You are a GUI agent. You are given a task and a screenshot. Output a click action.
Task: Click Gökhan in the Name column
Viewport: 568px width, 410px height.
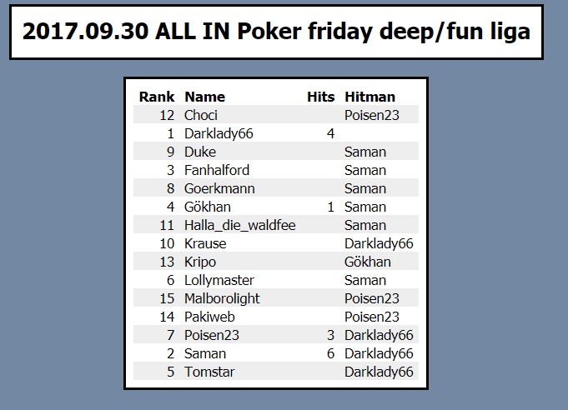pyautogui.click(x=208, y=207)
